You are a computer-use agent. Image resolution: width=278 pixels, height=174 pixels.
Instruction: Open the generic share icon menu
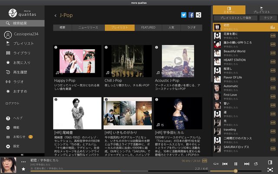point(199,15)
